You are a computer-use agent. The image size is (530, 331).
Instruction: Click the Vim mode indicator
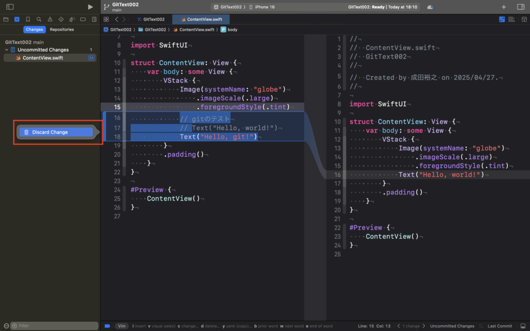tap(122, 326)
